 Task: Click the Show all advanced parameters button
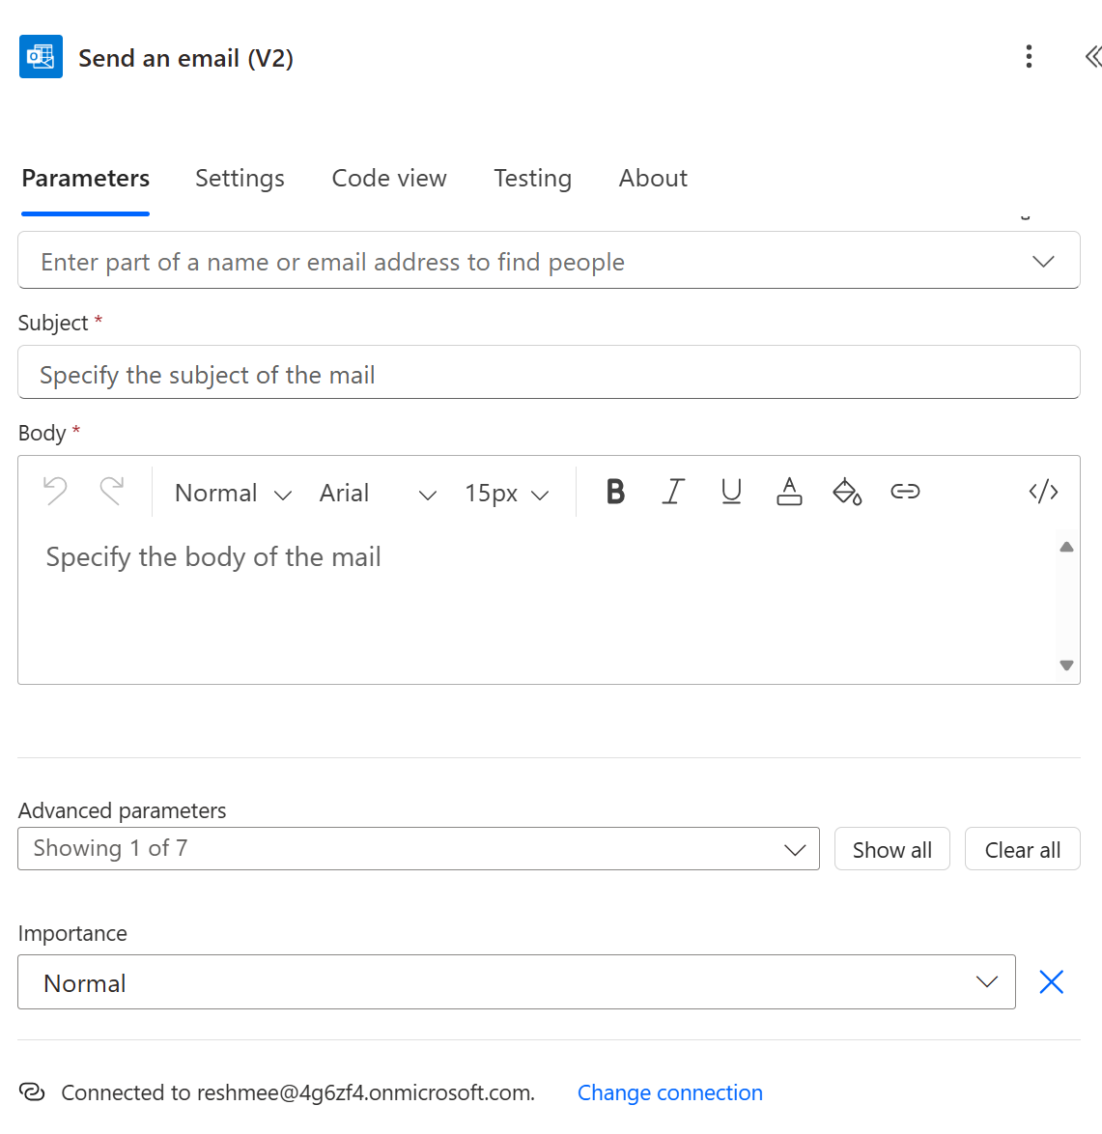click(891, 849)
